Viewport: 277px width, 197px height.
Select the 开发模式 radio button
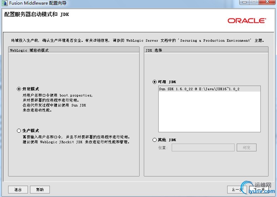[19, 89]
